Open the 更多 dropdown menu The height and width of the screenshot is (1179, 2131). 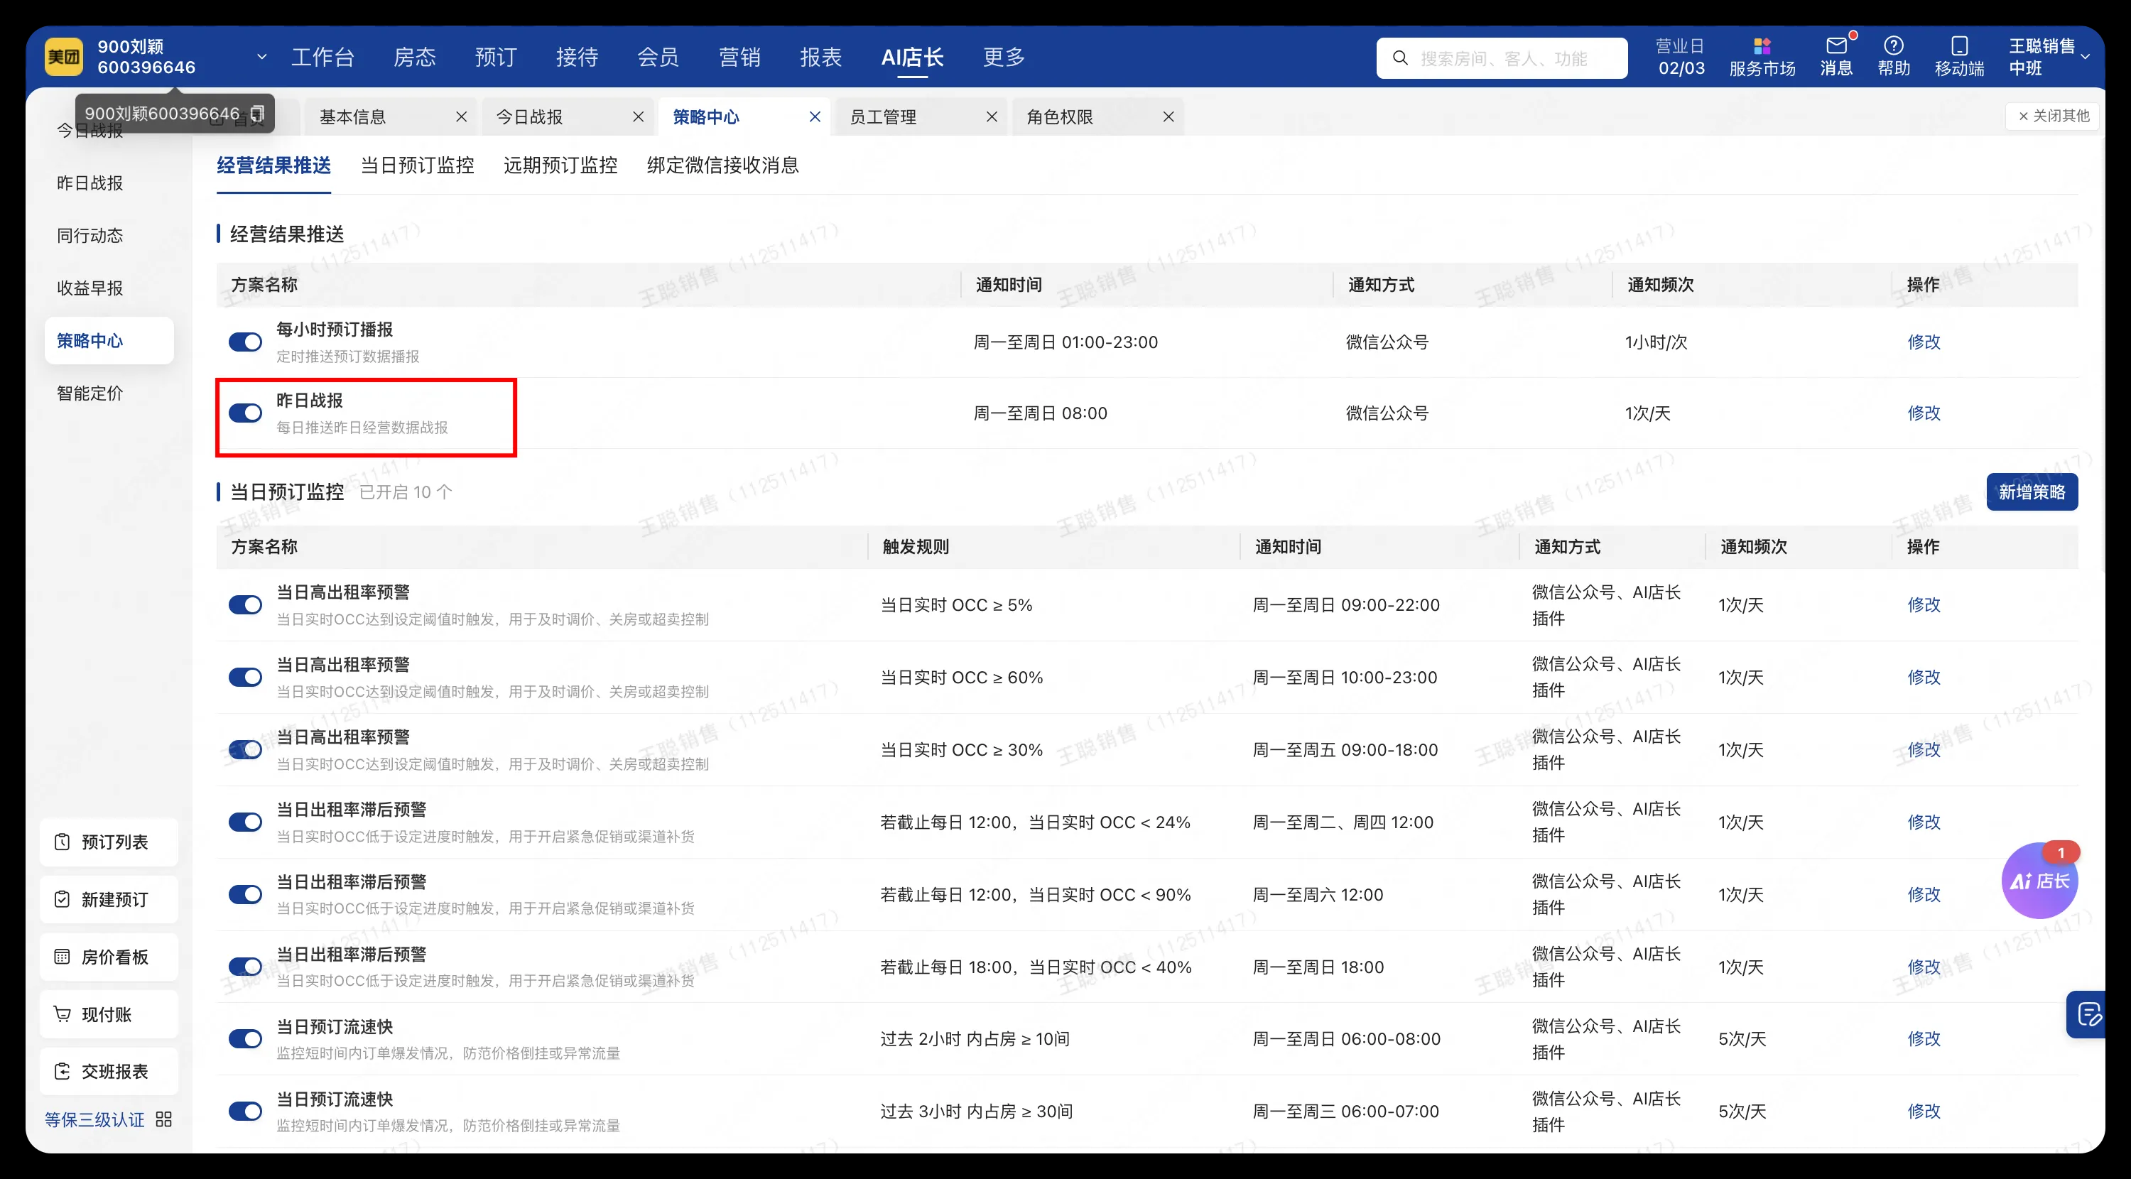[x=1004, y=56]
